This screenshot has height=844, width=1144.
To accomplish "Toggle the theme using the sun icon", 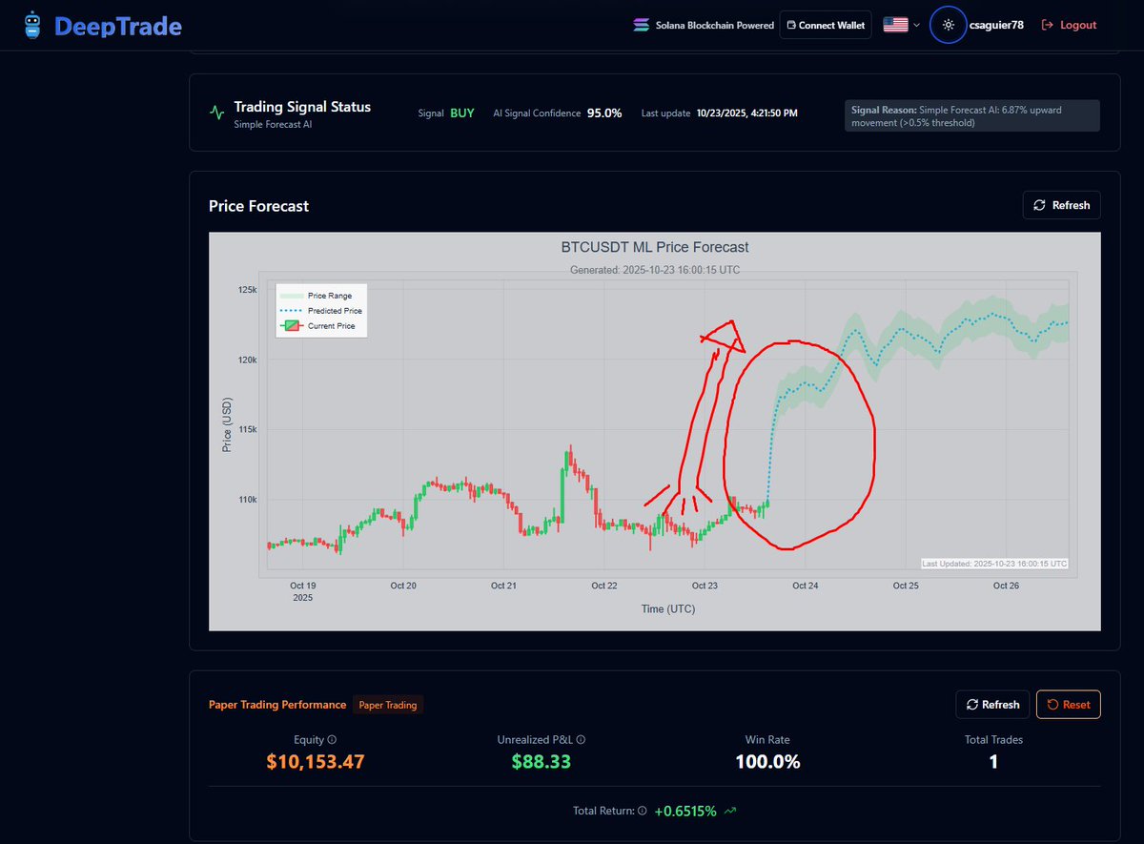I will (x=948, y=25).
